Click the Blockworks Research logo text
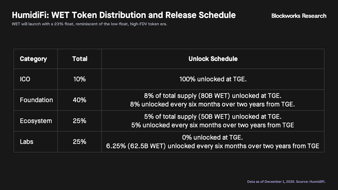This screenshot has width=338, height=190. [299, 16]
